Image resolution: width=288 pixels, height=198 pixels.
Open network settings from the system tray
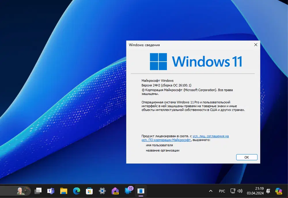click(232, 191)
